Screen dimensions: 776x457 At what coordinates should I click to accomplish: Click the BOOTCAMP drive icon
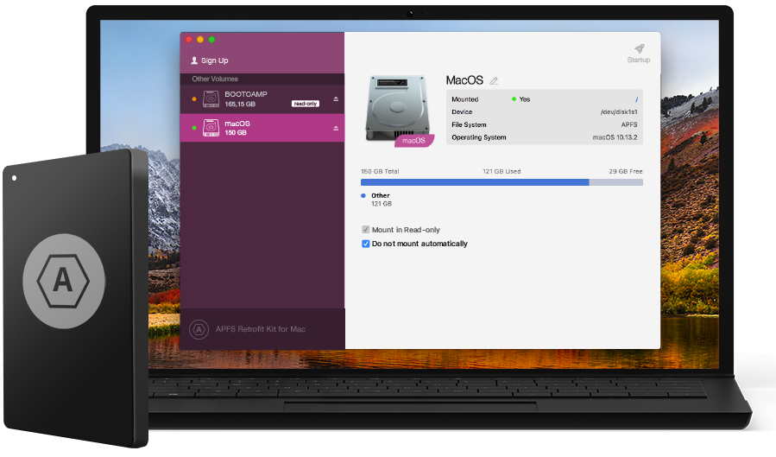click(x=211, y=99)
